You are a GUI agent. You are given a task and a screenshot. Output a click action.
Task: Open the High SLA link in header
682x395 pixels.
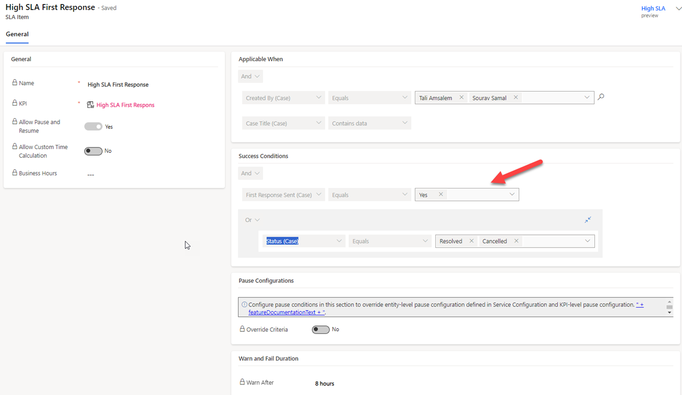coord(653,8)
